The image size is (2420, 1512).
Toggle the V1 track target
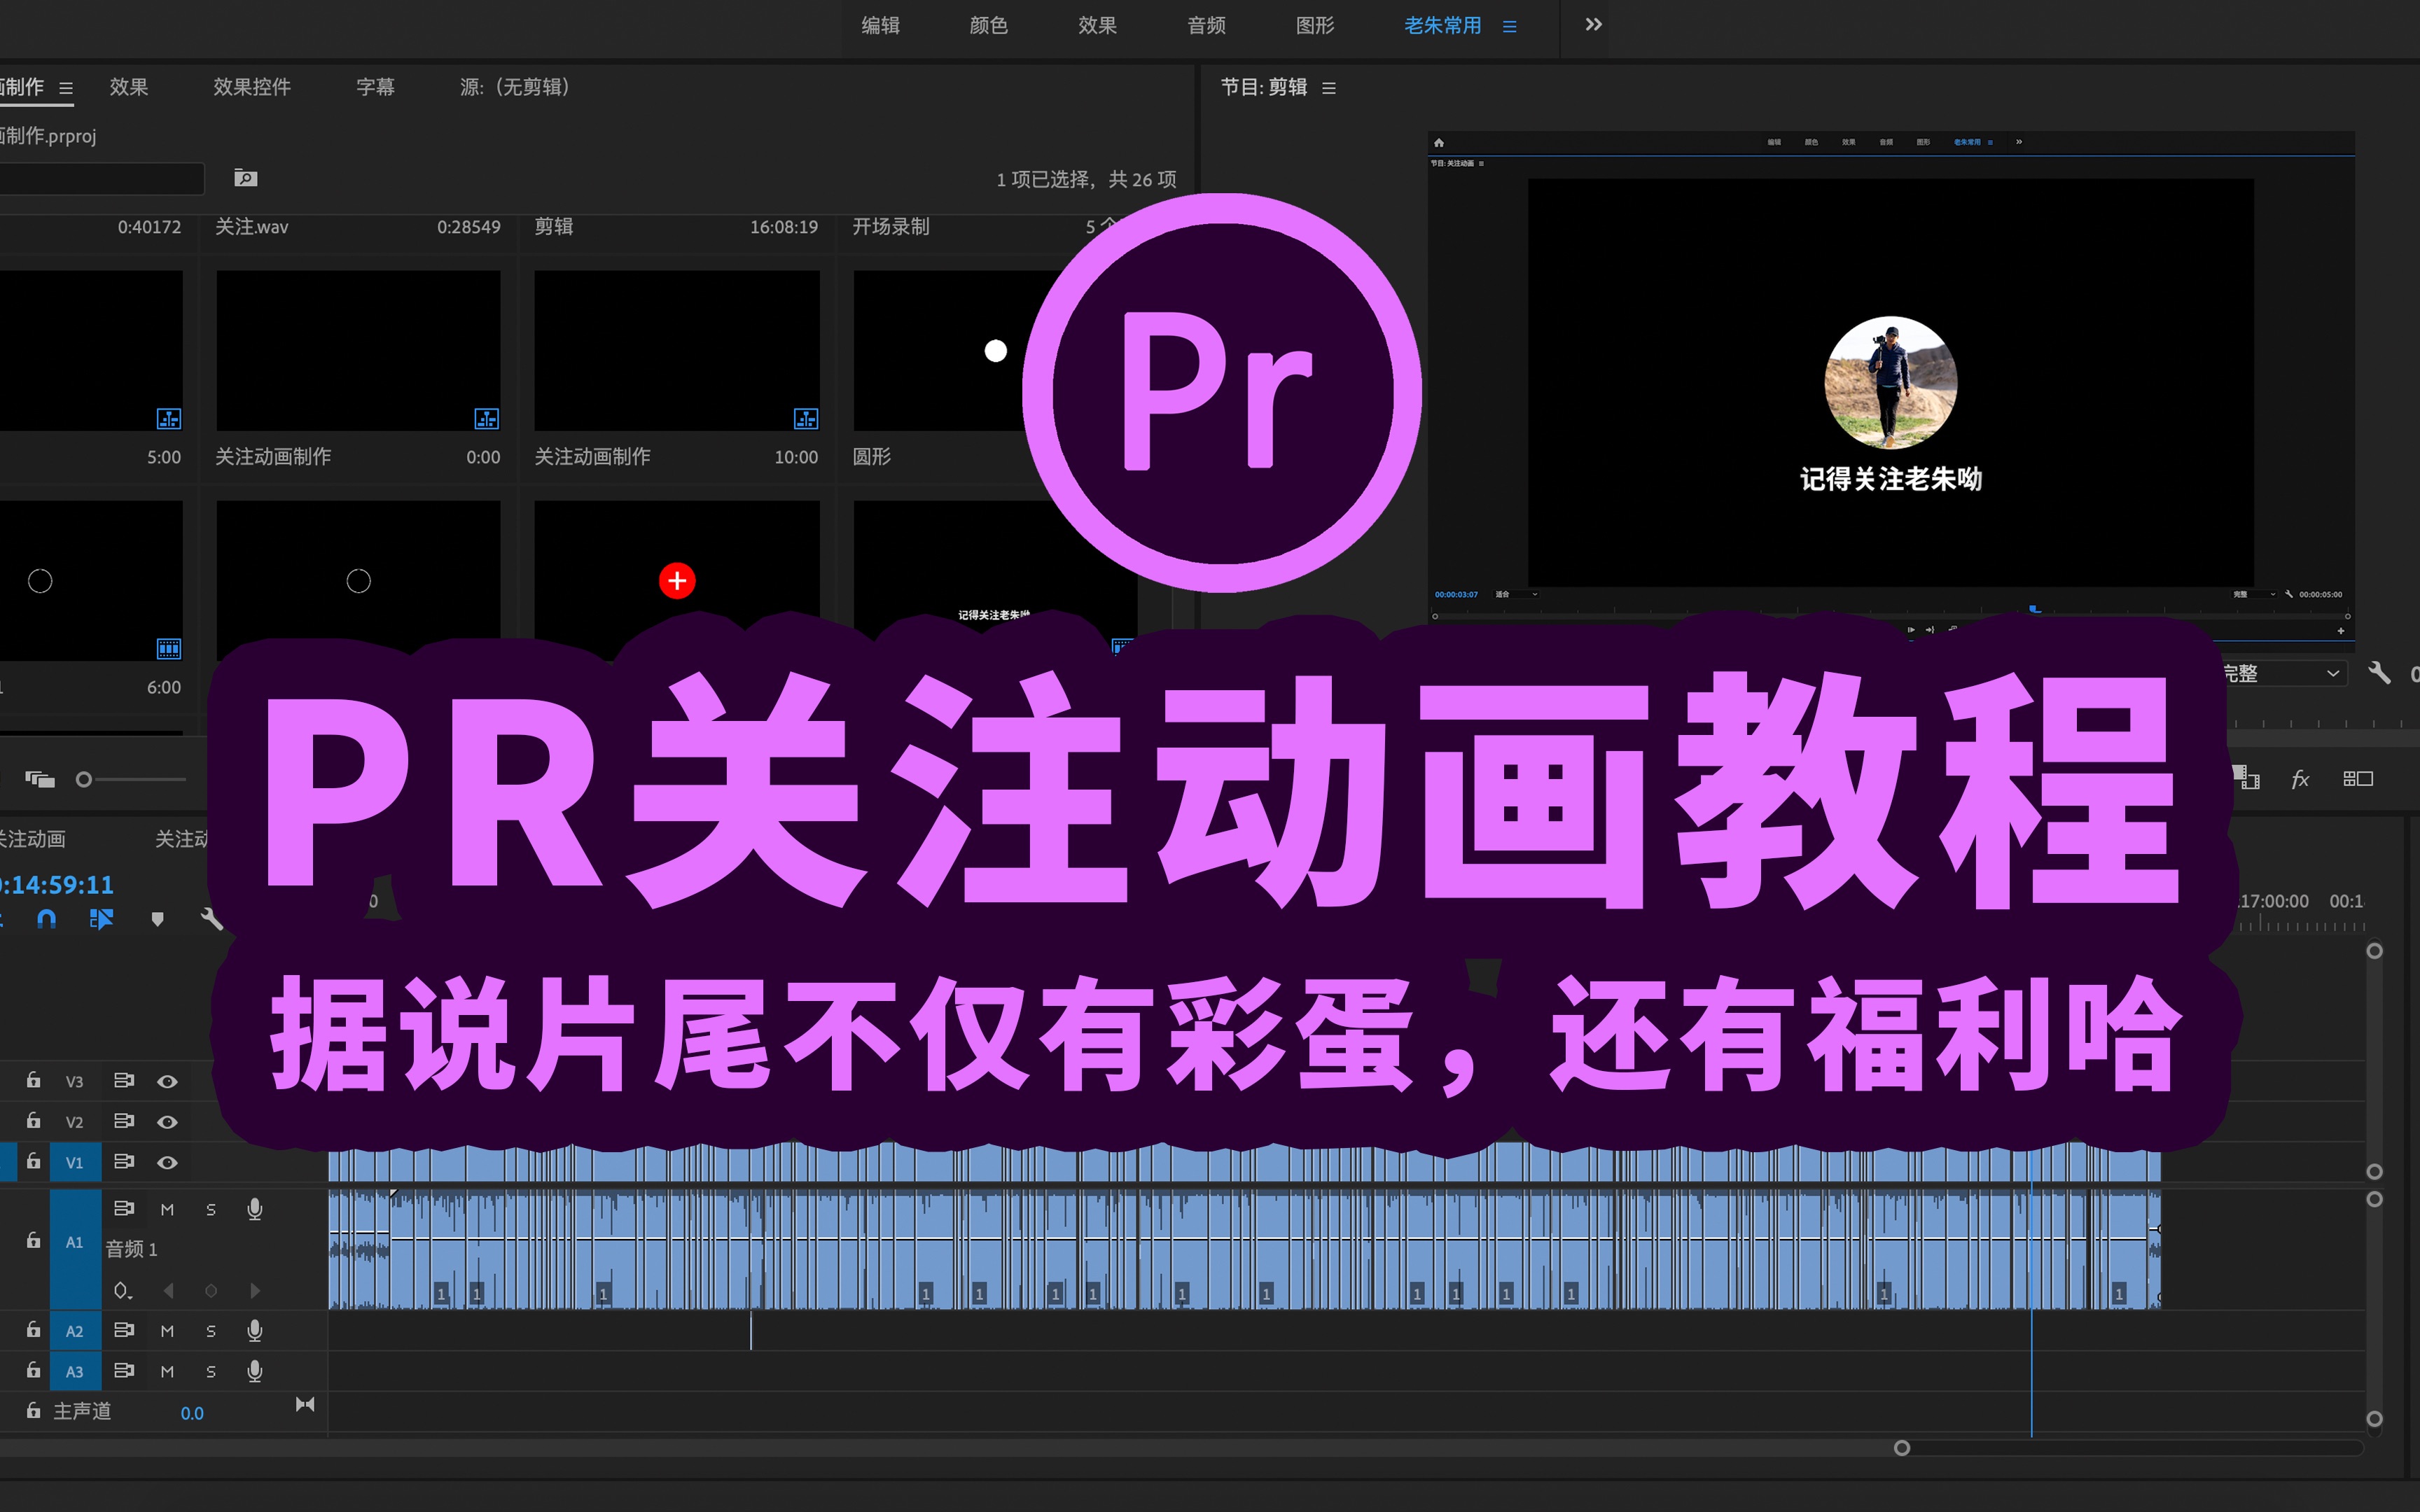coord(75,1162)
